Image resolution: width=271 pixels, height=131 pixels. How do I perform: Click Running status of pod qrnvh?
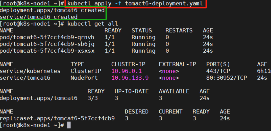coord(143,37)
